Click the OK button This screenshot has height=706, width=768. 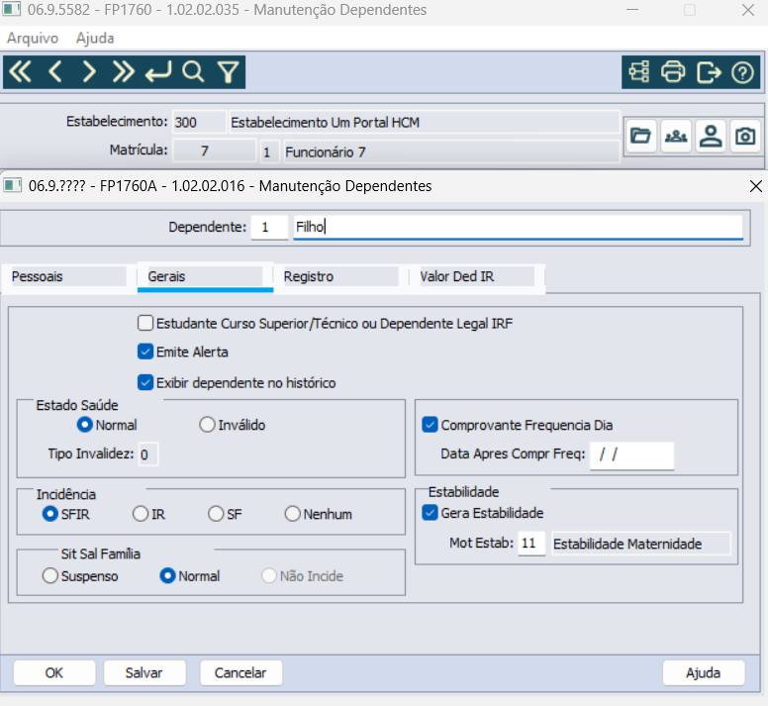(x=54, y=673)
